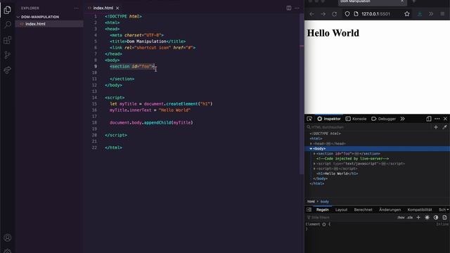Open the VS Code Explorer view icon
450x253 pixels.
pos(8,10)
